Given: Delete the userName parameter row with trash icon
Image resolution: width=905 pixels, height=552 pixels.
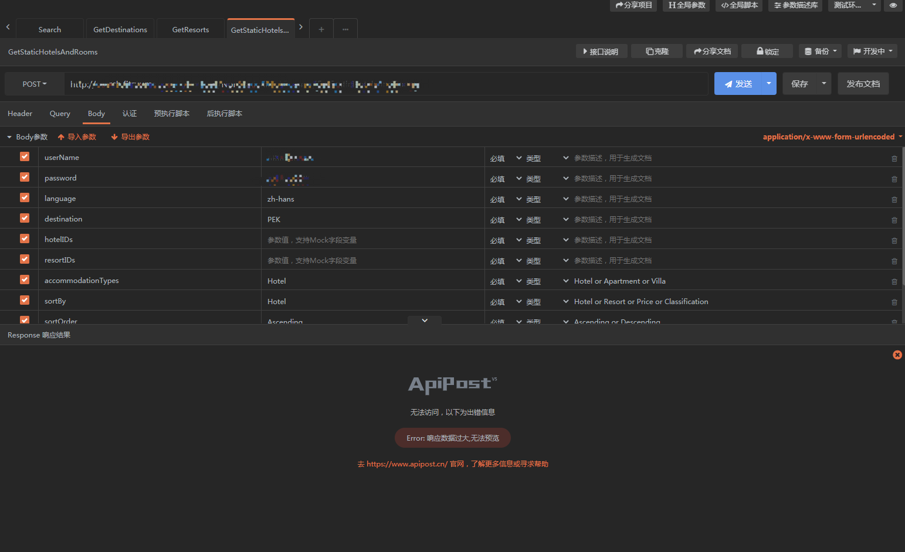Looking at the screenshot, I should (x=894, y=158).
